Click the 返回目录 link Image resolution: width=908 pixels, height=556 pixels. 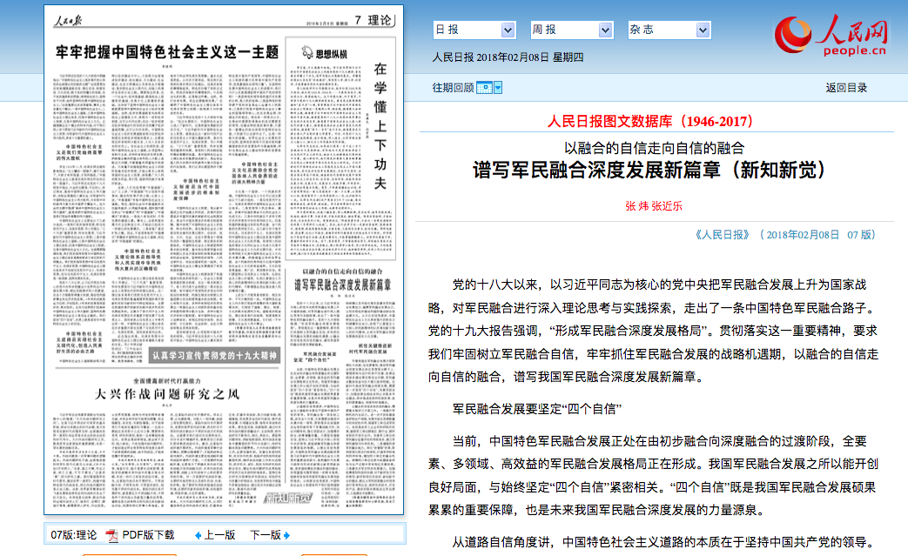click(846, 88)
